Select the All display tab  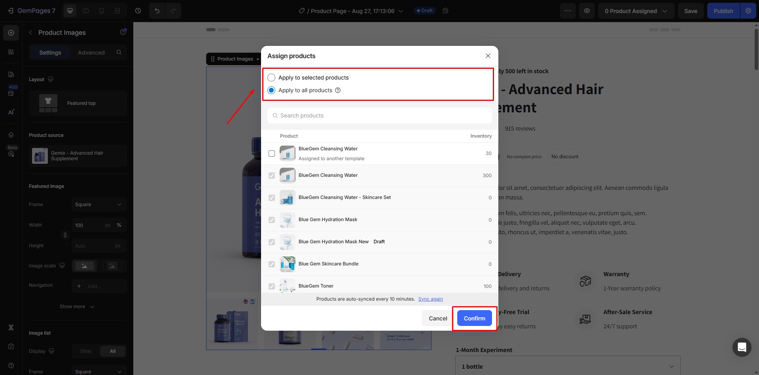tap(113, 351)
